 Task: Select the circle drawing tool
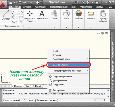click(x=14, y=17)
